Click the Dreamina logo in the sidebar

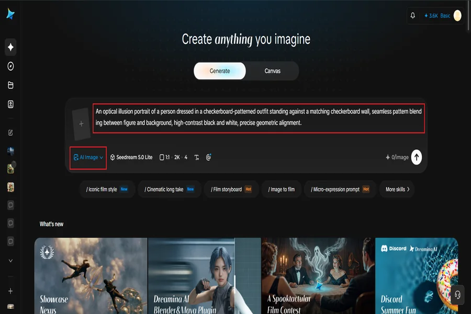click(x=10, y=14)
